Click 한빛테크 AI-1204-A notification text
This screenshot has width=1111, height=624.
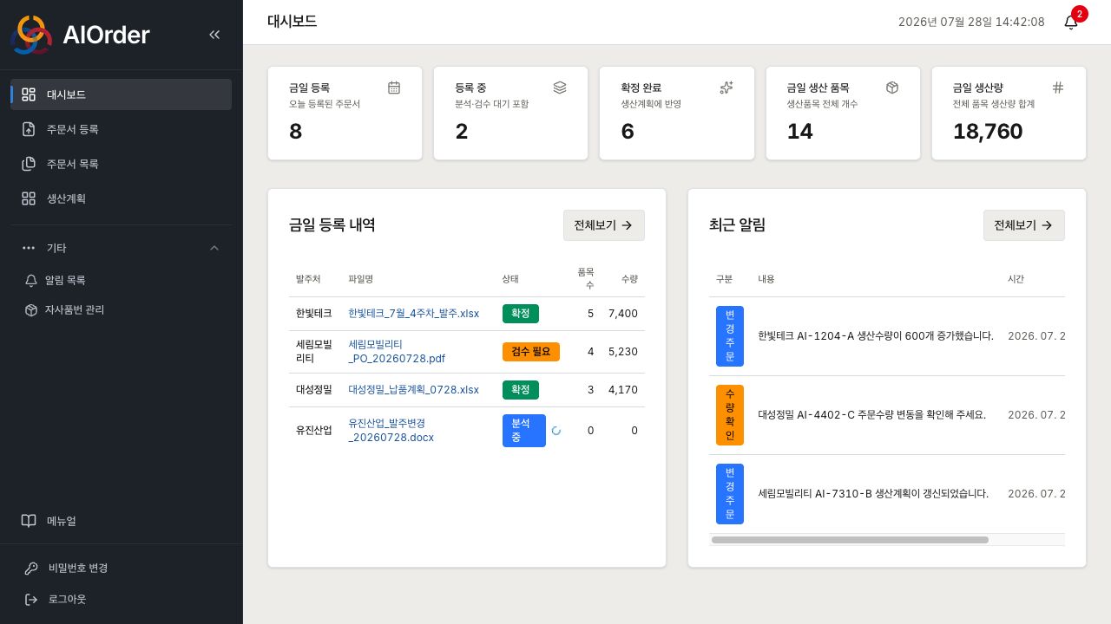[876, 336]
